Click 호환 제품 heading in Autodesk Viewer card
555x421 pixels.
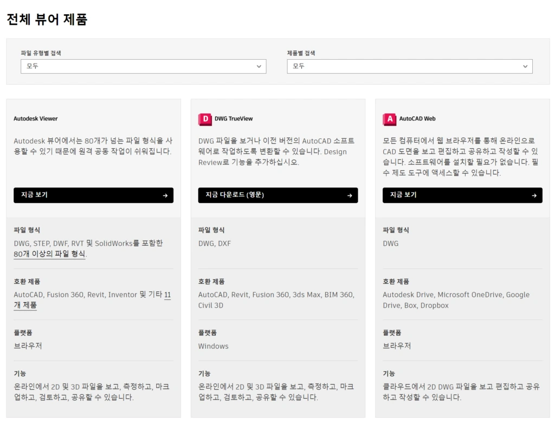27,282
